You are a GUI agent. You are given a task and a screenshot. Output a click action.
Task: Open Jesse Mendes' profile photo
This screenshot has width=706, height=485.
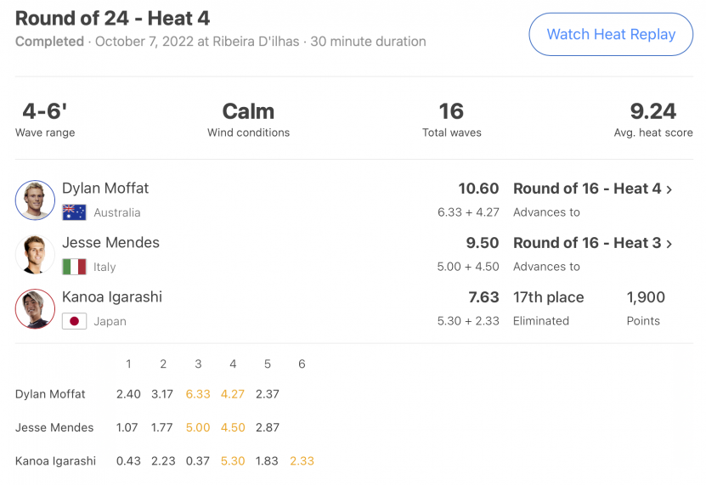[x=35, y=255]
